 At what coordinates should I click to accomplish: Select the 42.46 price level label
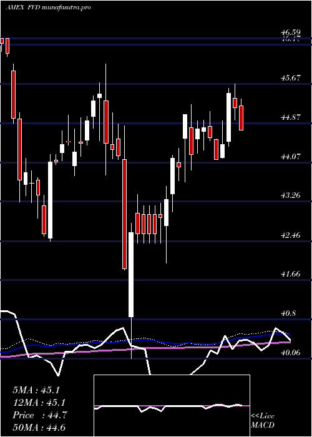pyautogui.click(x=290, y=235)
